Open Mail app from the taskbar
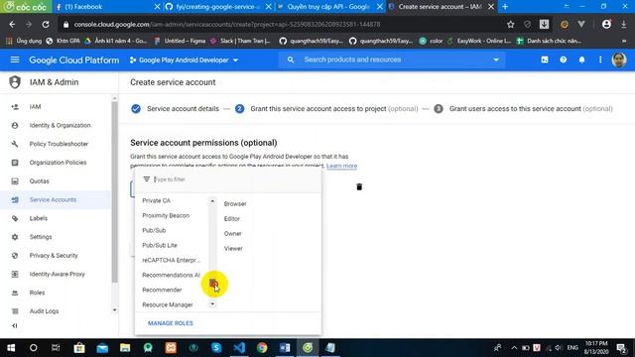Image resolution: width=635 pixels, height=357 pixels. 102,348
